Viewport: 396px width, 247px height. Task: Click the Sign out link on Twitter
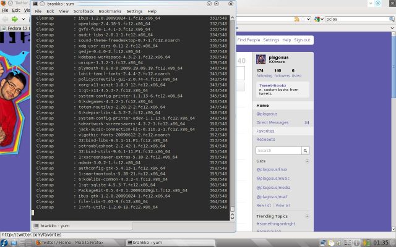(x=302, y=40)
